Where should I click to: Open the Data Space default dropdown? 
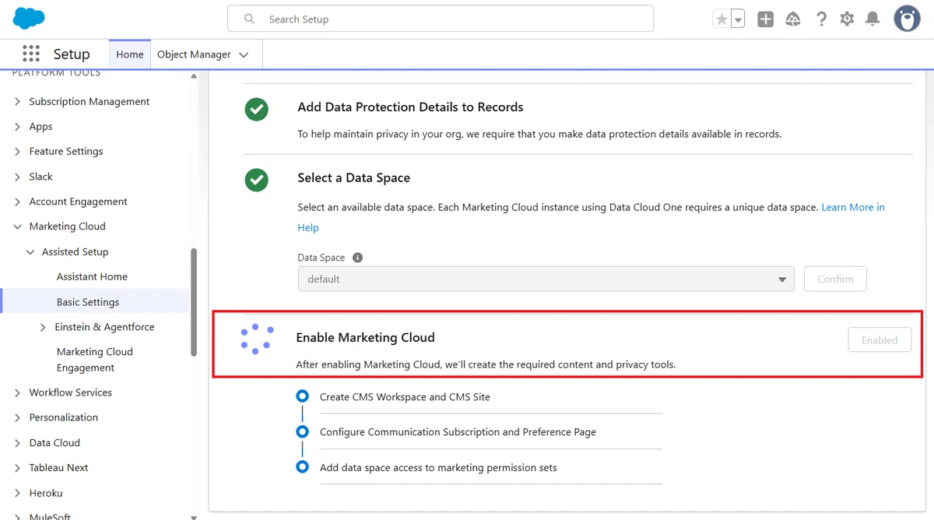546,279
